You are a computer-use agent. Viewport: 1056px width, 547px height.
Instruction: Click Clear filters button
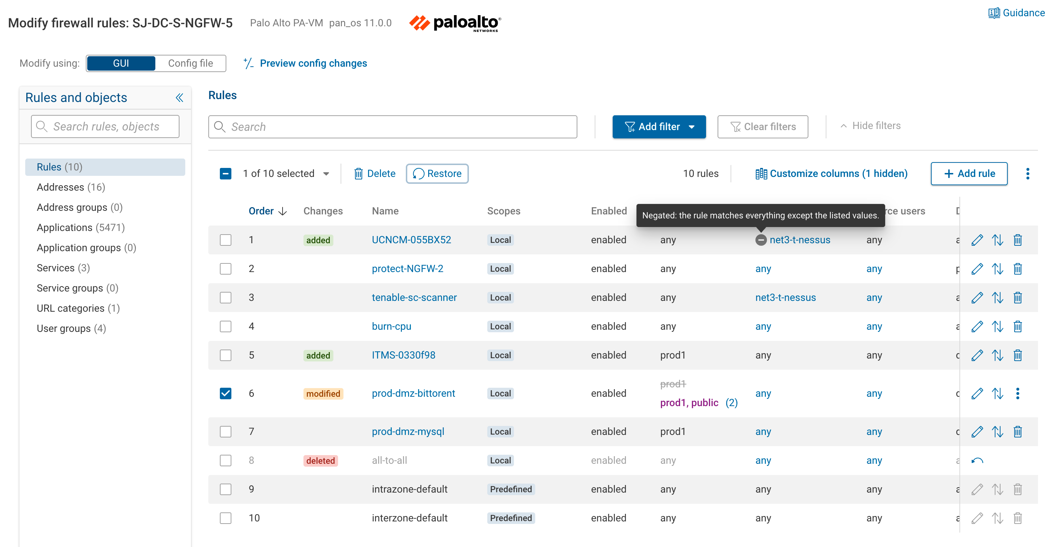pos(763,126)
